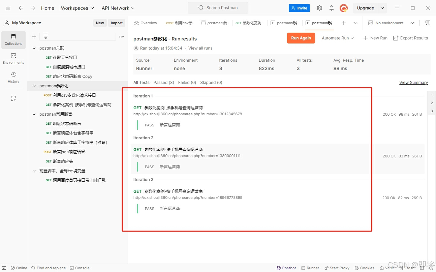Switch to GET 参数化案例 tab
This screenshot has width=436, height=272.
pyautogui.click(x=249, y=23)
